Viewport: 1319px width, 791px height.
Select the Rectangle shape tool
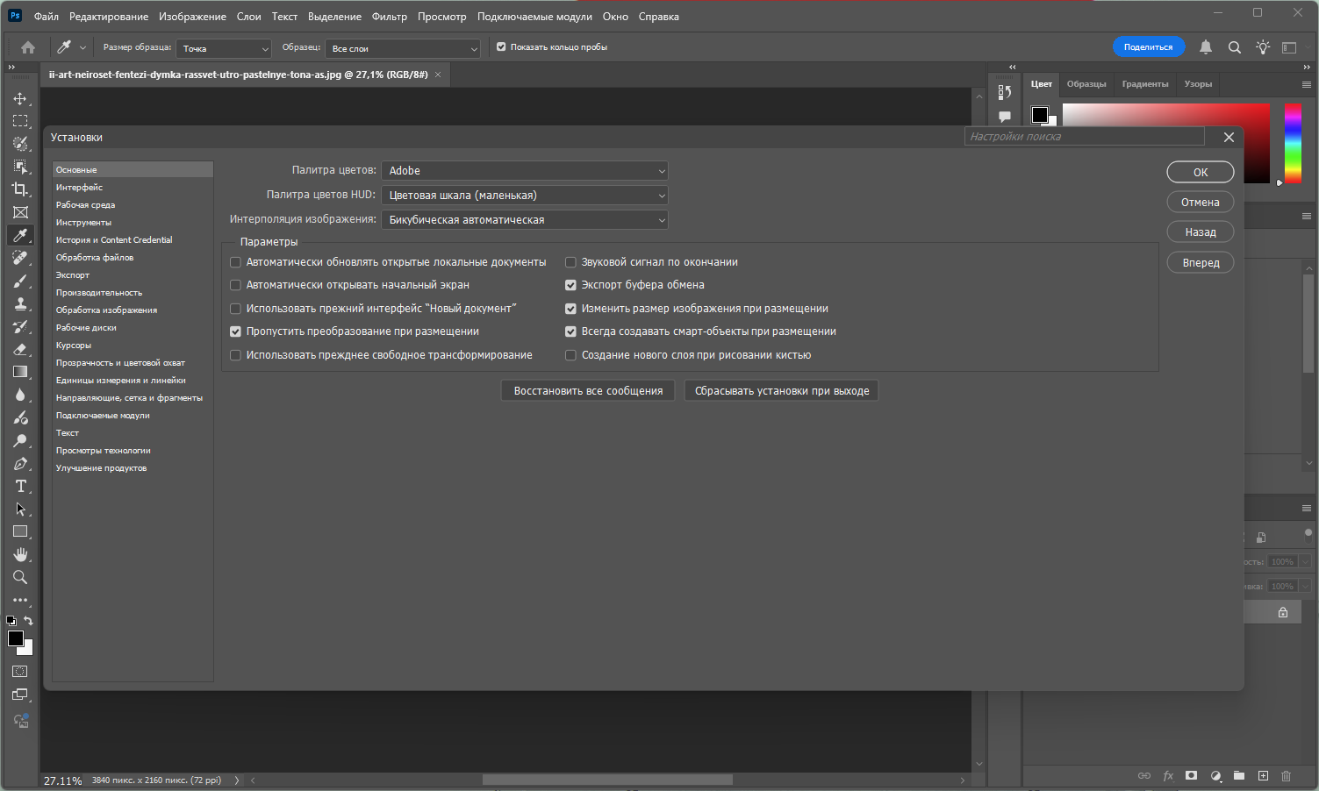20,531
